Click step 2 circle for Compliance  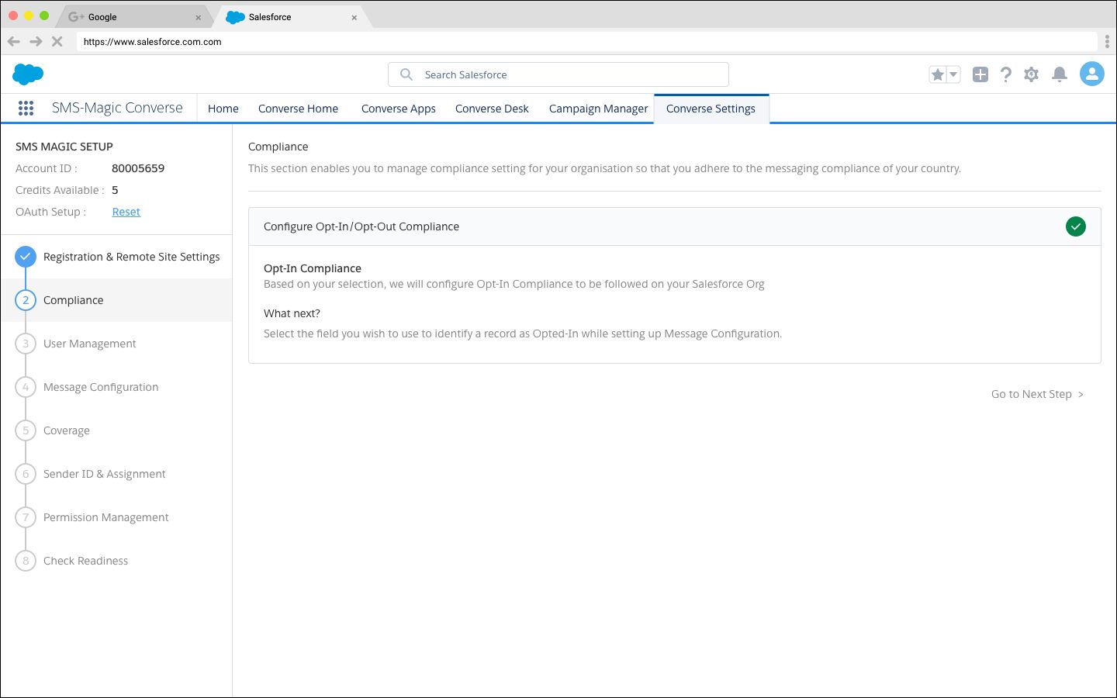[x=26, y=300]
